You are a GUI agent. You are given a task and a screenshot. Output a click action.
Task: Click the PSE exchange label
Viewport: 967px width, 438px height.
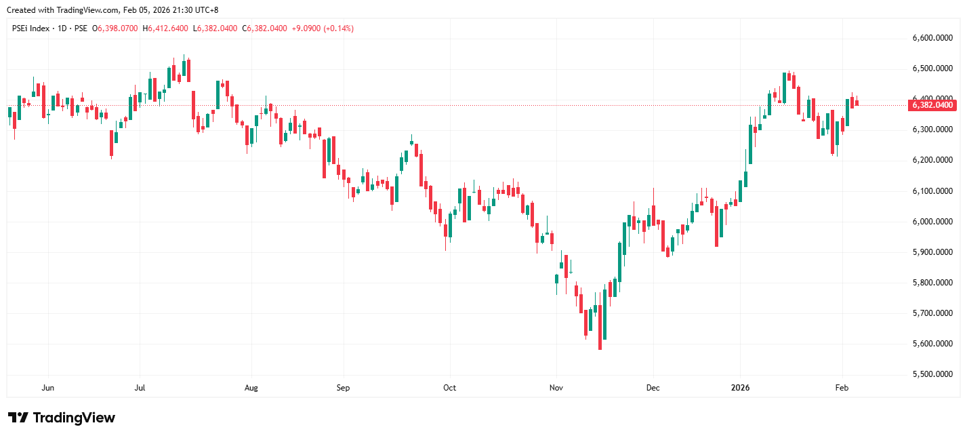(x=81, y=28)
